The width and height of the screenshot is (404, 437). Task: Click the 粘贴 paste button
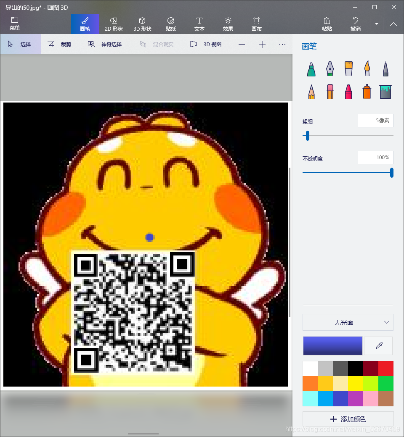click(x=327, y=24)
